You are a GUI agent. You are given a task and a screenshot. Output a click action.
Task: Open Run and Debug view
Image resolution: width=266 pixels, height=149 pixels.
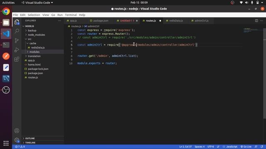click(x=17, y=50)
